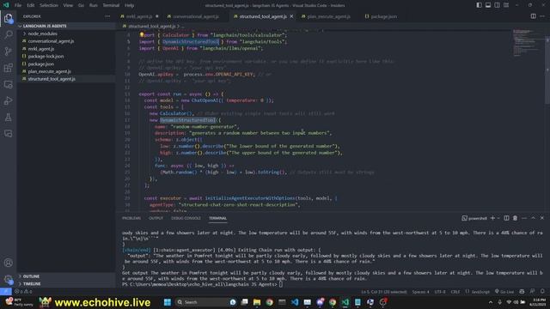Screen dimensions: 550x309
Task: Switch to the OUTPUT panel tab
Action: 156,218
